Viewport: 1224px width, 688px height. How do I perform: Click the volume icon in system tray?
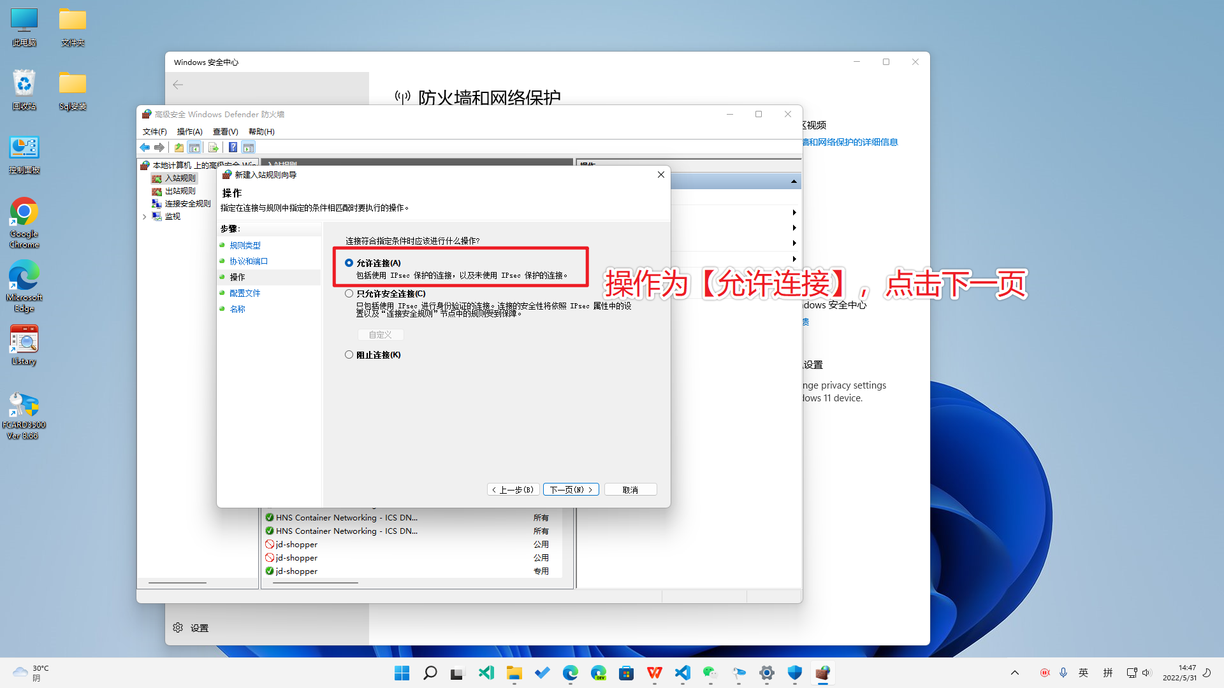(1147, 673)
